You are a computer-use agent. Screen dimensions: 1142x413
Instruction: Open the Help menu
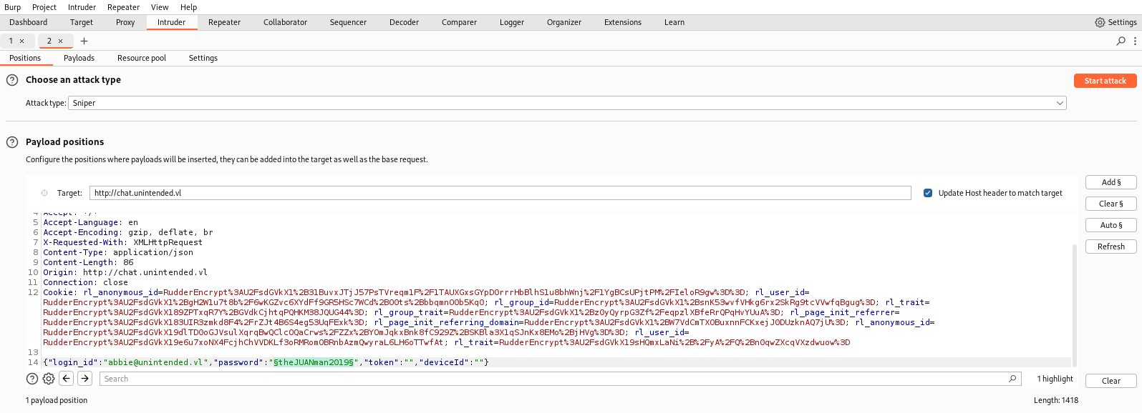tap(188, 7)
